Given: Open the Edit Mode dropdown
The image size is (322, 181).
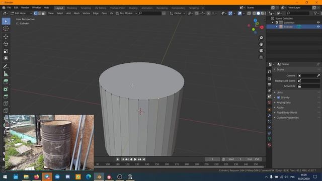Looking at the screenshot, I should tap(21, 14).
